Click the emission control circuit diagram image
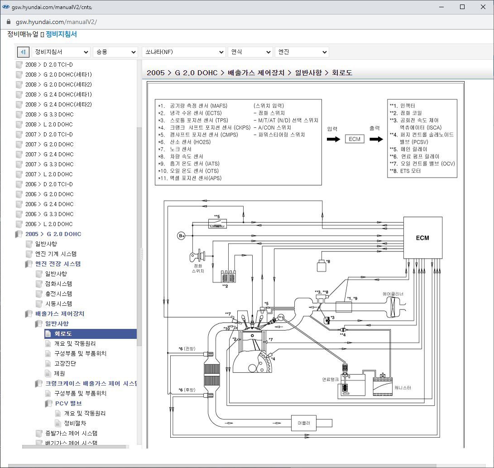494x468 pixels. tap(305, 265)
